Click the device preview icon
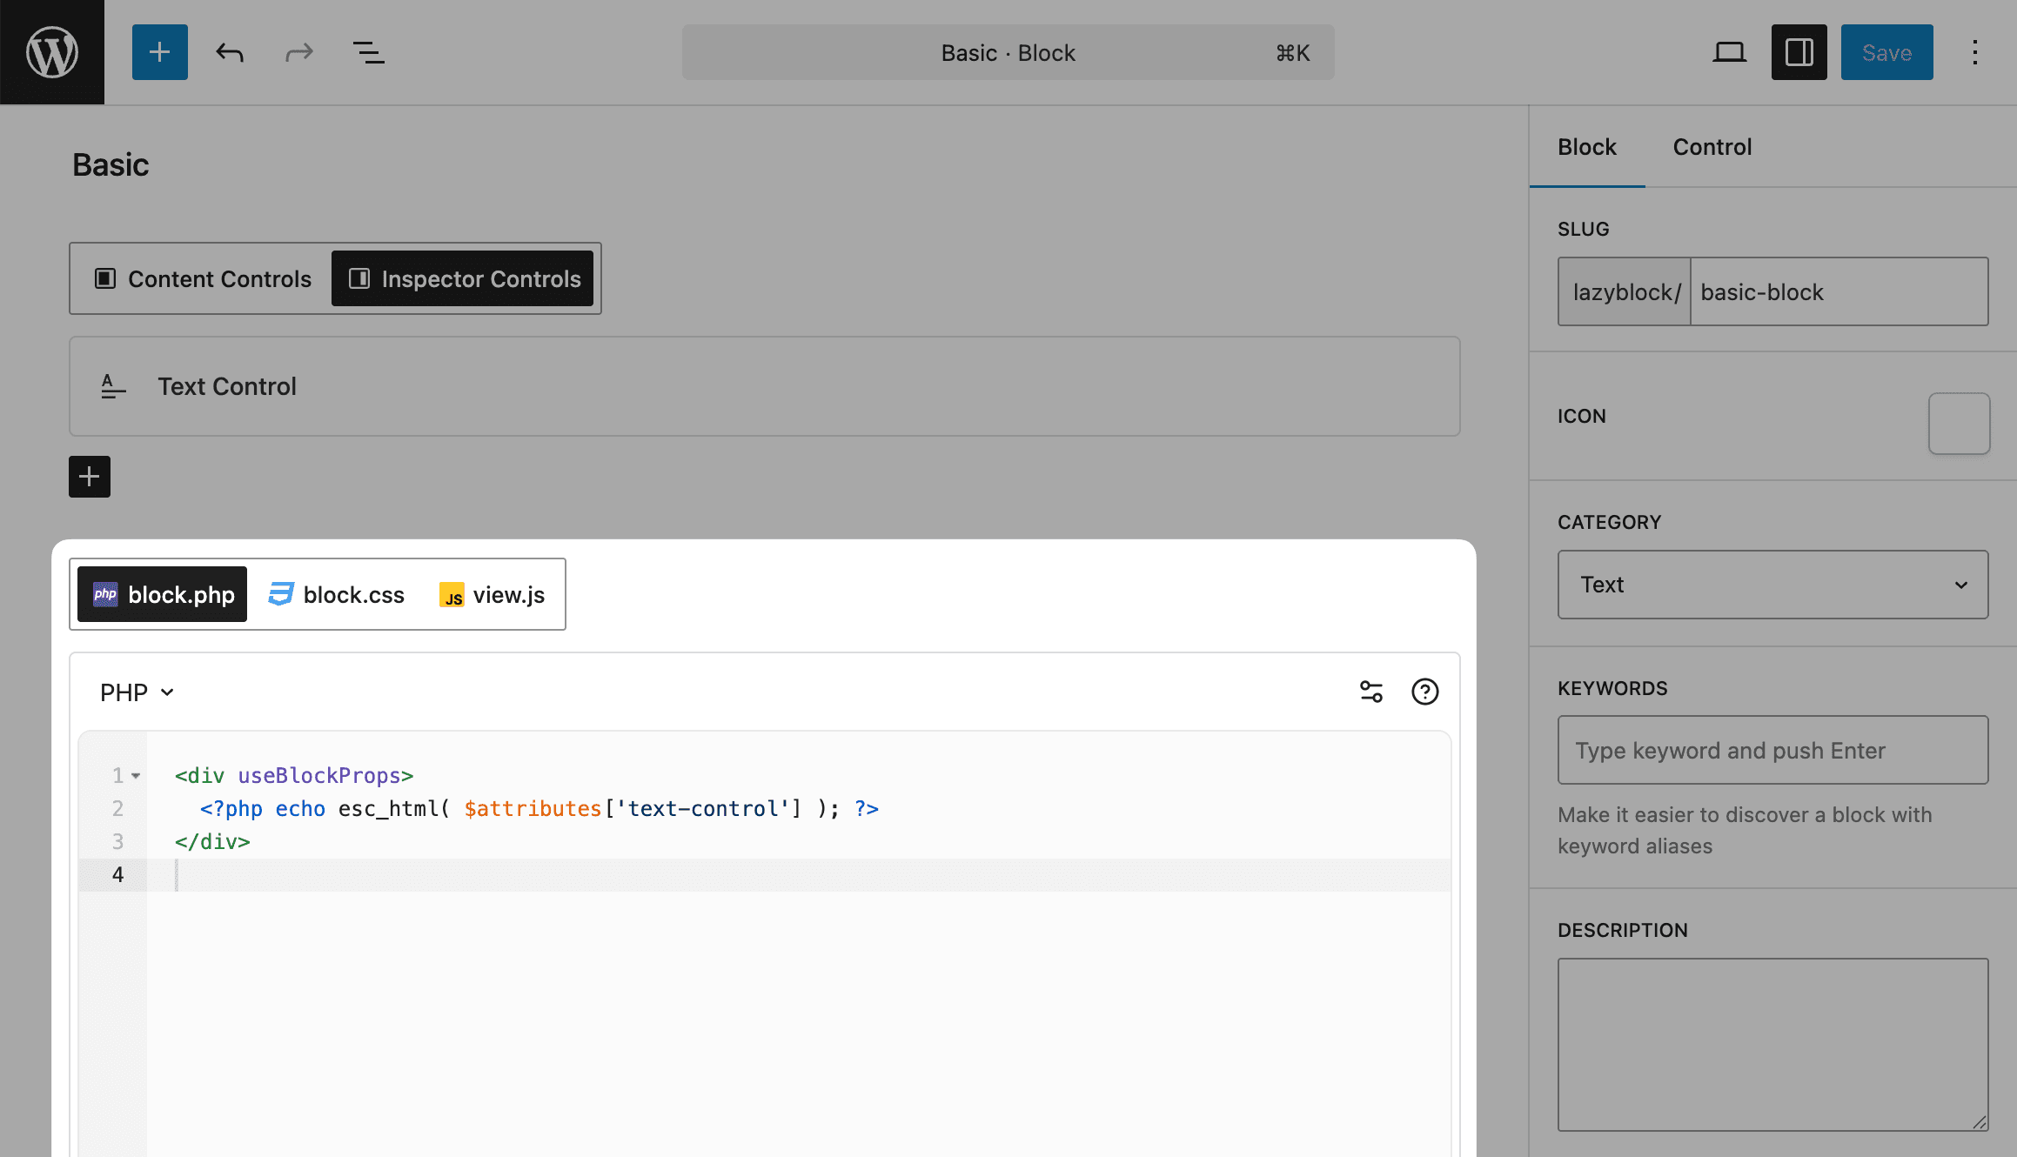Viewport: 2017px width, 1157px height. pos(1729,51)
